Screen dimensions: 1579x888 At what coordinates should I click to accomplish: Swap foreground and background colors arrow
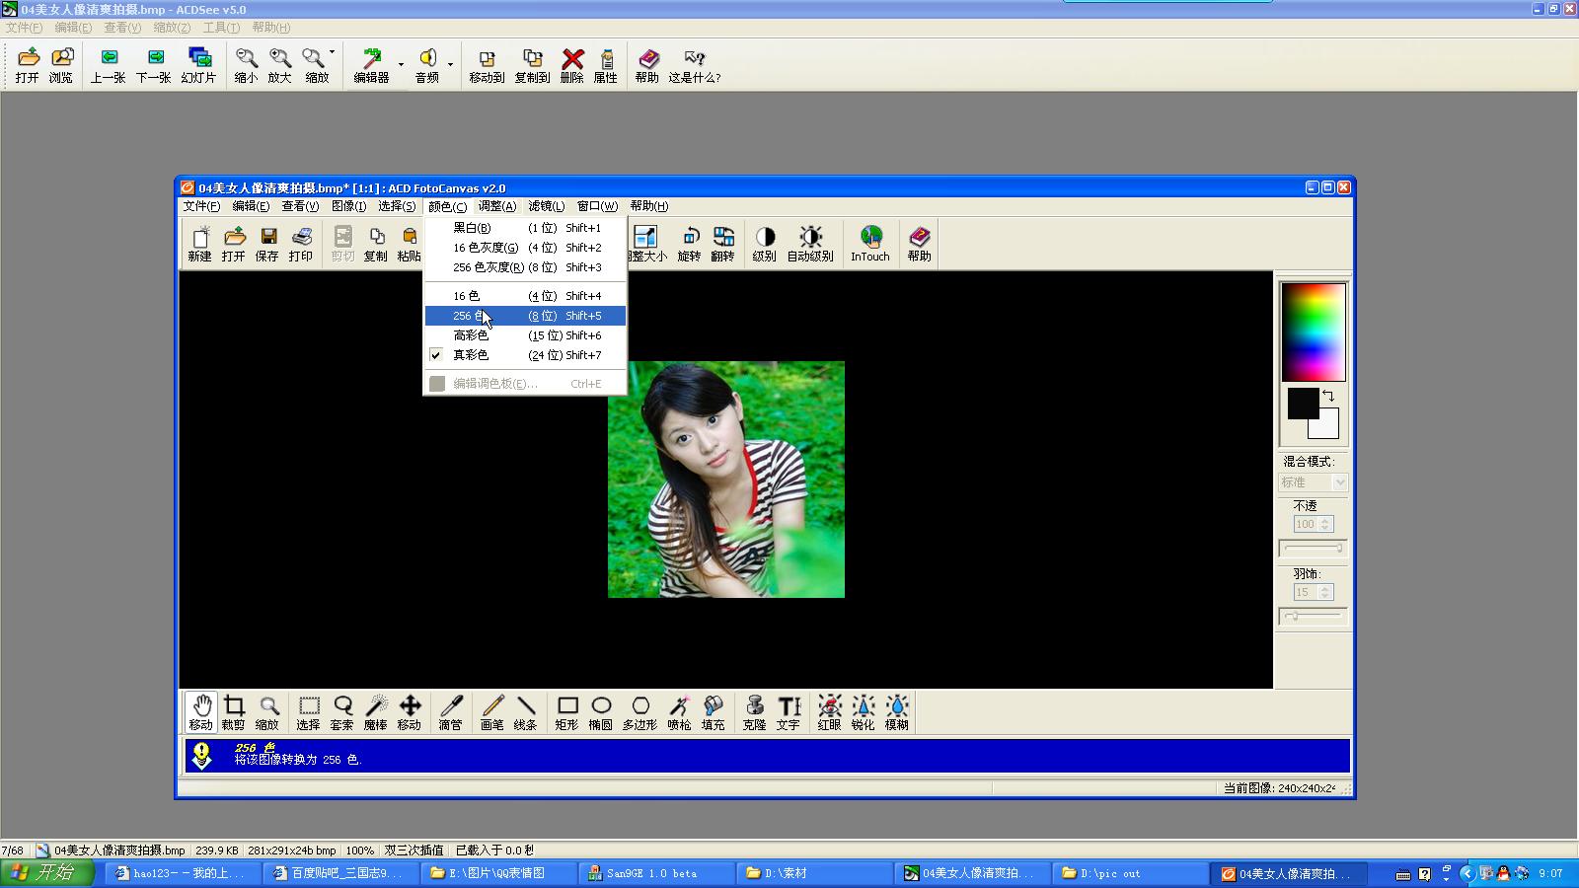[x=1328, y=396]
